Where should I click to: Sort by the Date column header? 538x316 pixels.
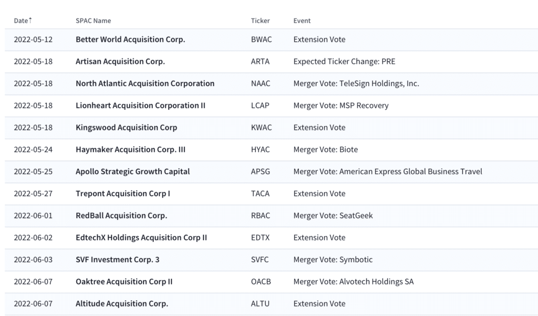point(21,21)
